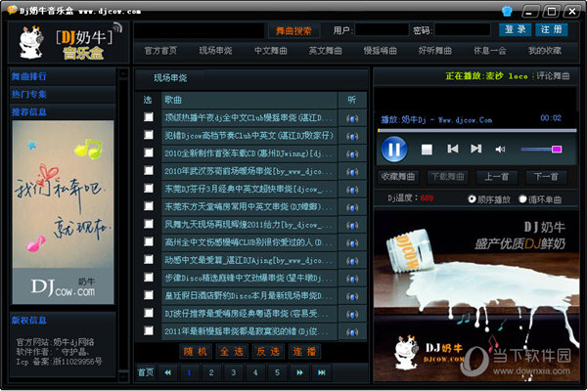Click the song progress bar
The image size is (587, 391).
click(477, 131)
